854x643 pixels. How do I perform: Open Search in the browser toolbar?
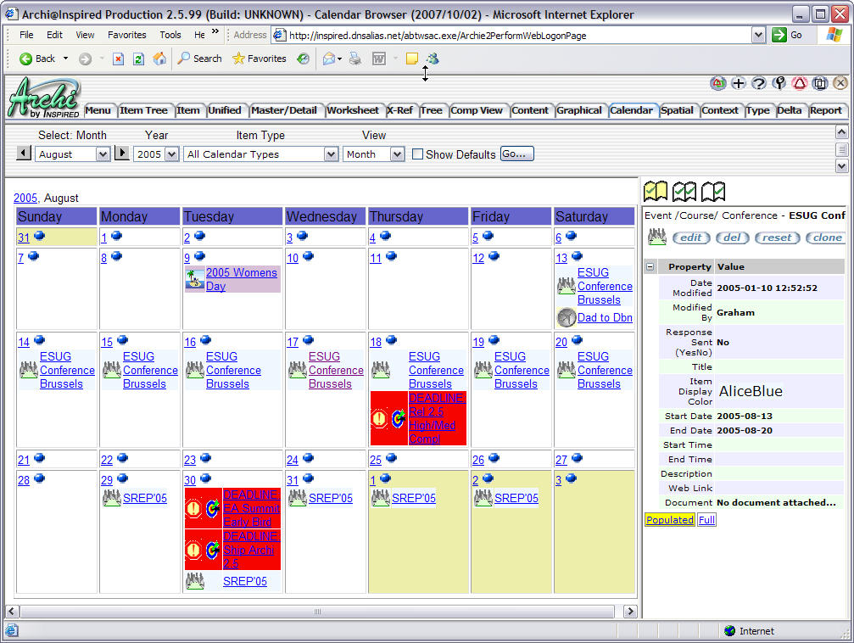tap(200, 59)
